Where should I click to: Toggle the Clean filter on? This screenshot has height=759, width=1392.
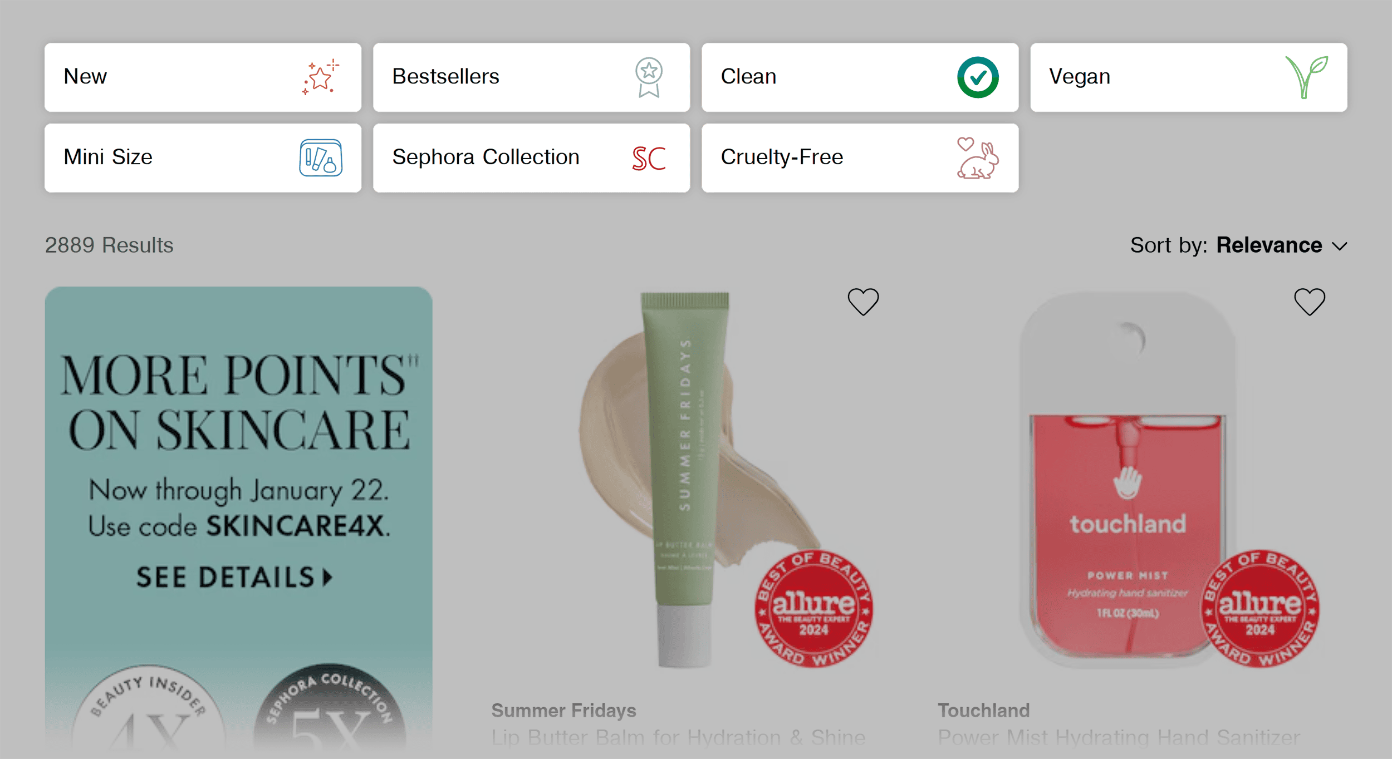(860, 76)
